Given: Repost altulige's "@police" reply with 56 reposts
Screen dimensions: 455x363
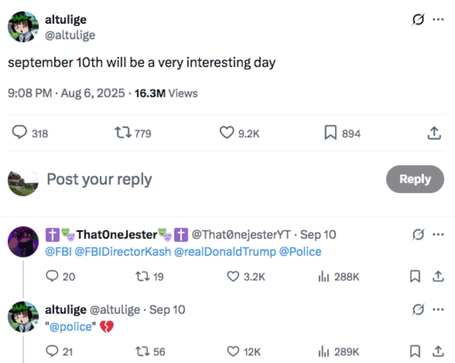Looking at the screenshot, I should (x=143, y=351).
